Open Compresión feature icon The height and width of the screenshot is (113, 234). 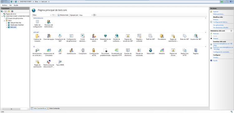click(x=83, y=51)
